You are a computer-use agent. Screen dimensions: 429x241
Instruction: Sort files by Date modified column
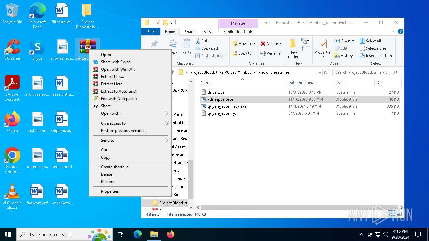pos(310,83)
